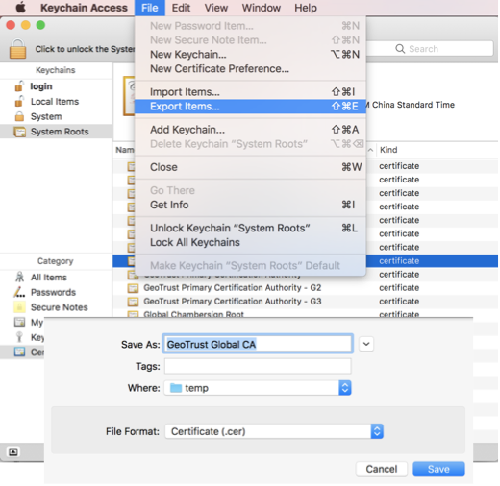Click the login keychain padlock icon
Image resolution: width=500 pixels, height=486 pixels.
coord(19,86)
